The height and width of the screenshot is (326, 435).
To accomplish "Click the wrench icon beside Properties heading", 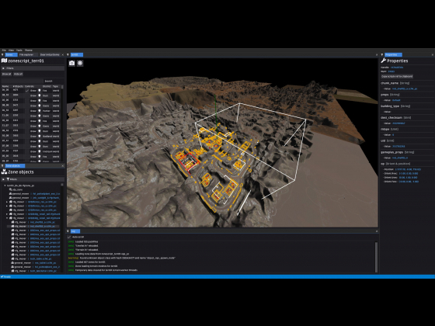I will pos(384,61).
